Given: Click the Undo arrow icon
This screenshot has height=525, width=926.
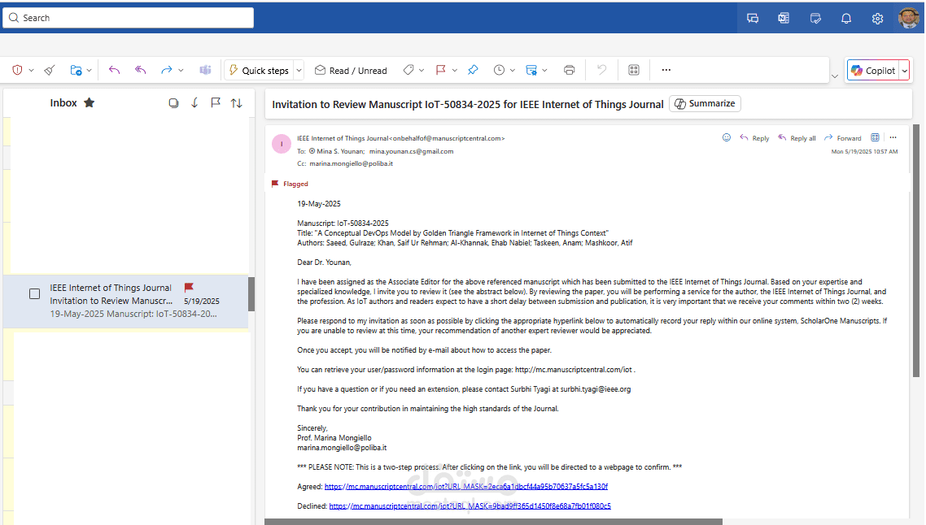Looking at the screenshot, I should [x=602, y=70].
